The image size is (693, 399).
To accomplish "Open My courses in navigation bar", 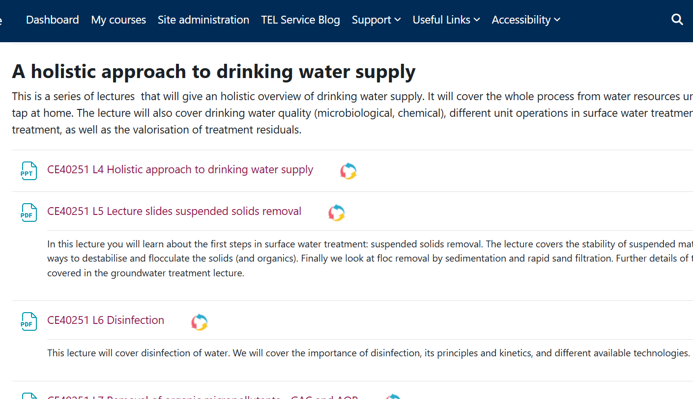I will [118, 20].
